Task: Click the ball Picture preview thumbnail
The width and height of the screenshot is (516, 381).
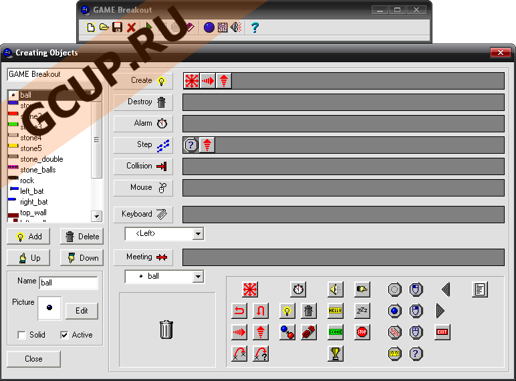Action: [x=49, y=308]
